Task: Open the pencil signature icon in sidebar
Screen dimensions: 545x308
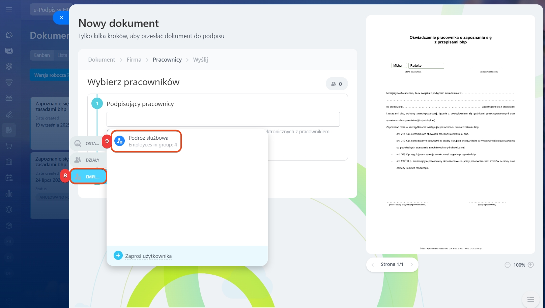Action: pyautogui.click(x=9, y=114)
